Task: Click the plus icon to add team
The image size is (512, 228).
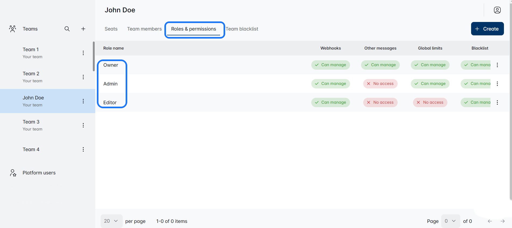Action: [x=83, y=29]
